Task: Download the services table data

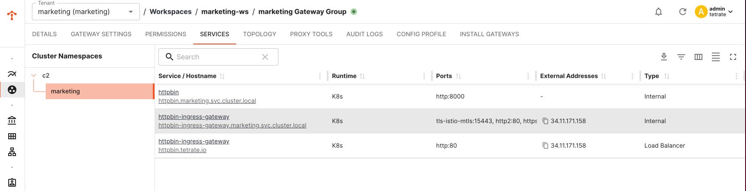Action: (664, 56)
